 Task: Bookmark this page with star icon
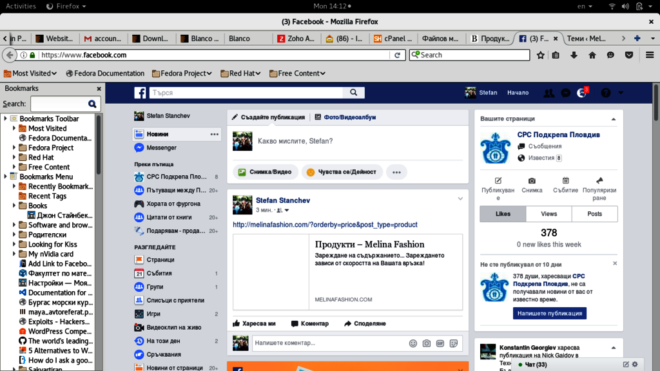[x=541, y=55]
